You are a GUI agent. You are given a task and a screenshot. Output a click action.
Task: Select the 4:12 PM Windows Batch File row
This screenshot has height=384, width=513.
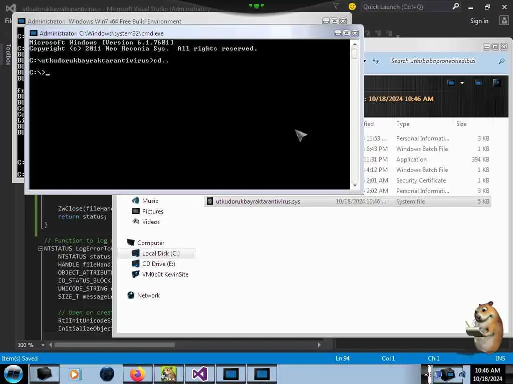(427, 170)
